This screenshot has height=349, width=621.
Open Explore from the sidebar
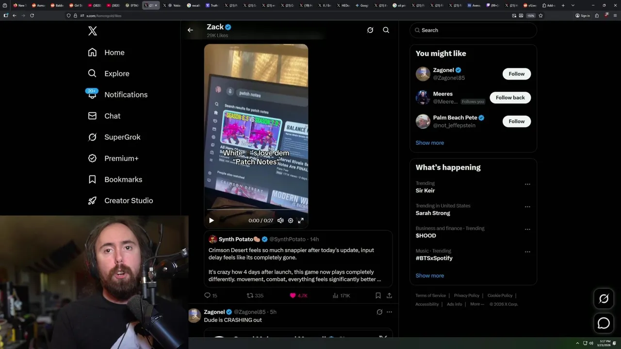tap(109, 74)
